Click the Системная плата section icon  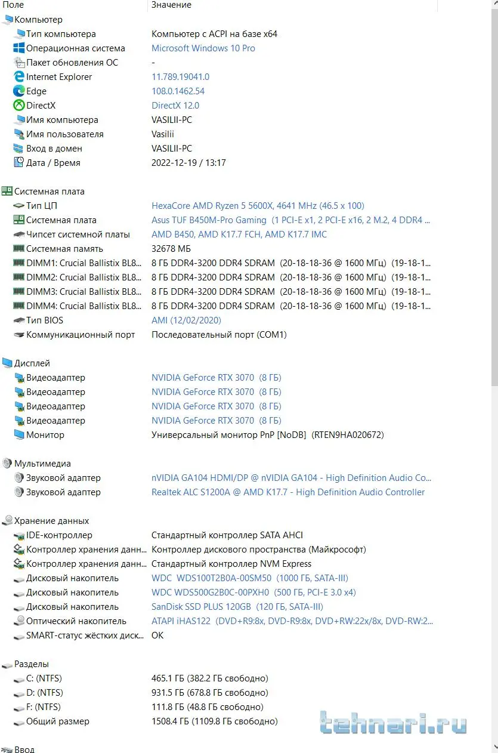7,192
